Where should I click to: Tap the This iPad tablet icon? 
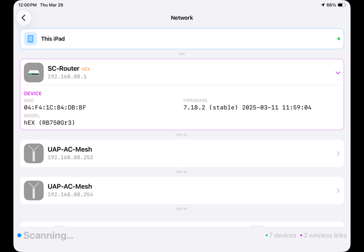30,38
